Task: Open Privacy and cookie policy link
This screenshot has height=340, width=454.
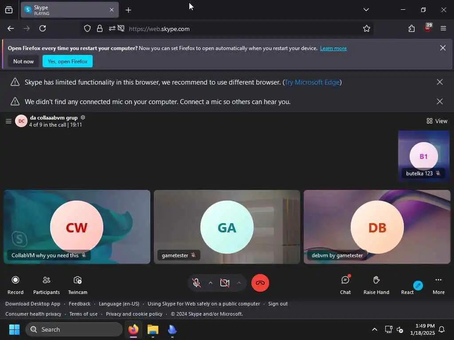Action: pyautogui.click(x=134, y=314)
